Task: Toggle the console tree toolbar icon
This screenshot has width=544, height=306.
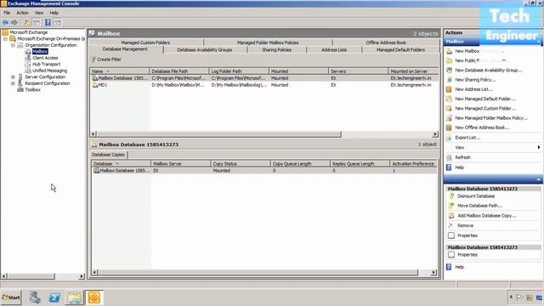Action: coord(36,23)
